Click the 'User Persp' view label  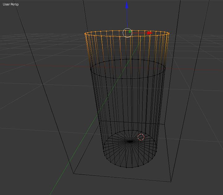point(11,4)
